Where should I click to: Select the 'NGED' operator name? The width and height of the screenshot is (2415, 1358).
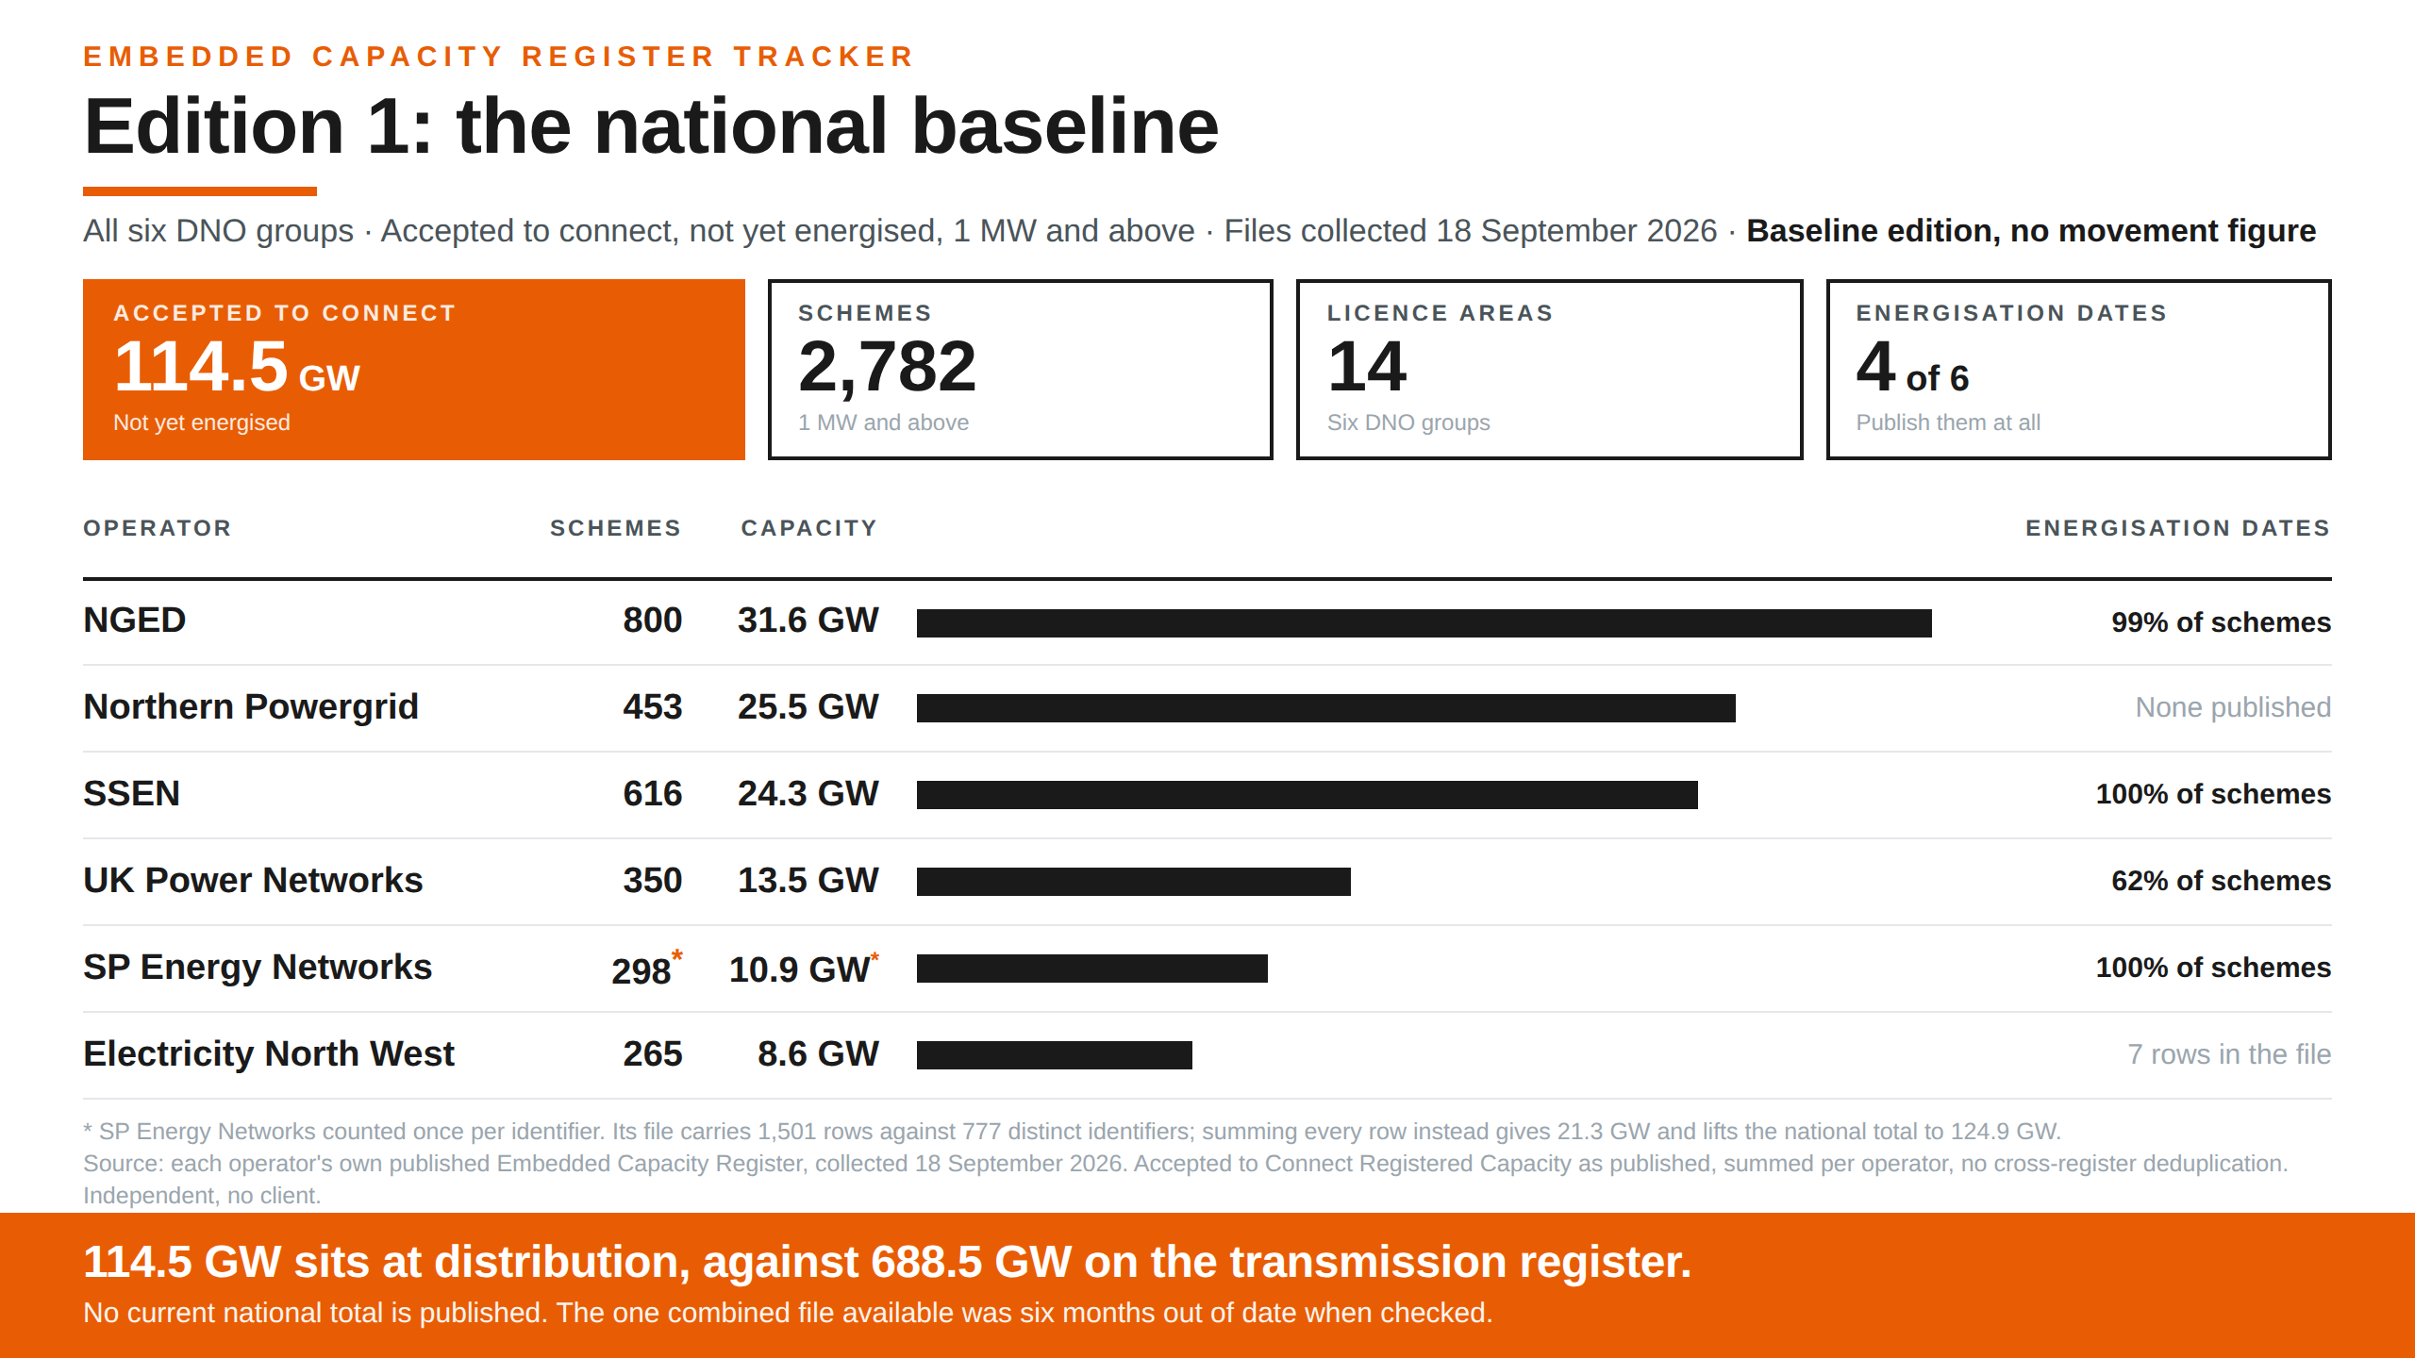[x=135, y=621]
